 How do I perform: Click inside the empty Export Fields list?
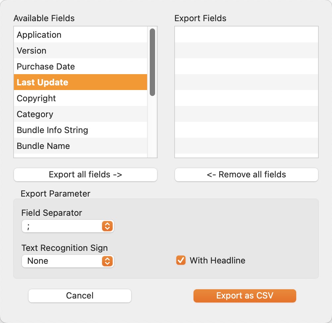(x=247, y=92)
